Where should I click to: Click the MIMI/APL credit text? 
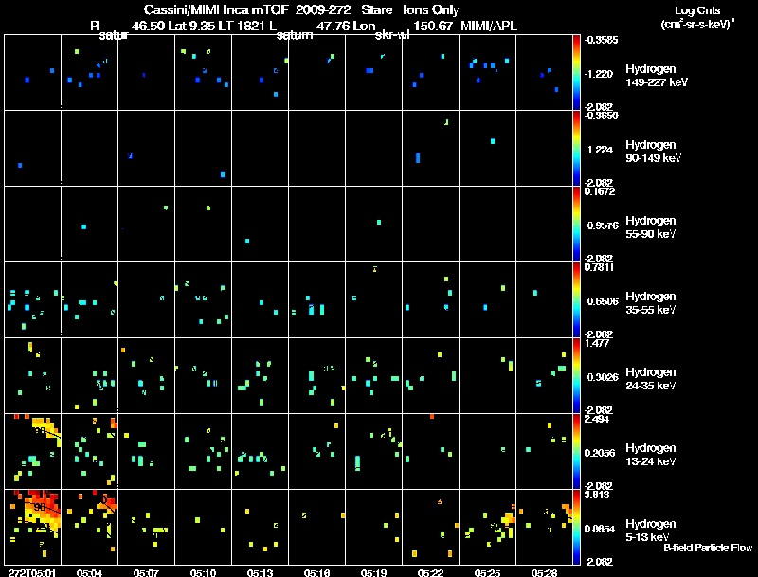click(489, 26)
